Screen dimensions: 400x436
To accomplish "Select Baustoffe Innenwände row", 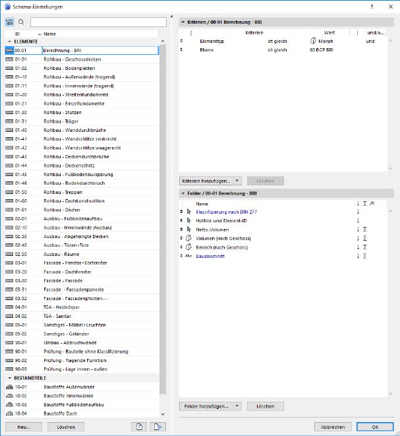I will [82, 396].
